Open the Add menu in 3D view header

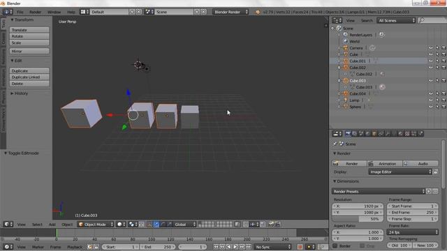52,225
